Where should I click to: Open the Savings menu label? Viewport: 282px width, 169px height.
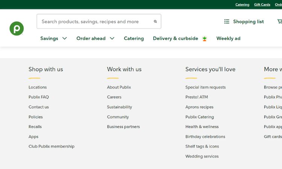[49, 38]
